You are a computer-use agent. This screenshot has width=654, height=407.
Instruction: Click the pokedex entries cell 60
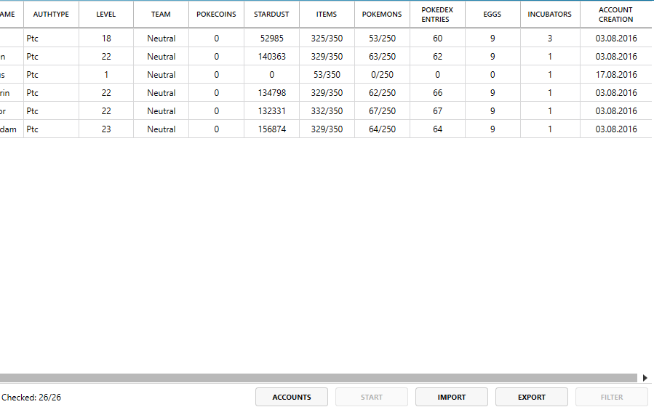tap(437, 39)
